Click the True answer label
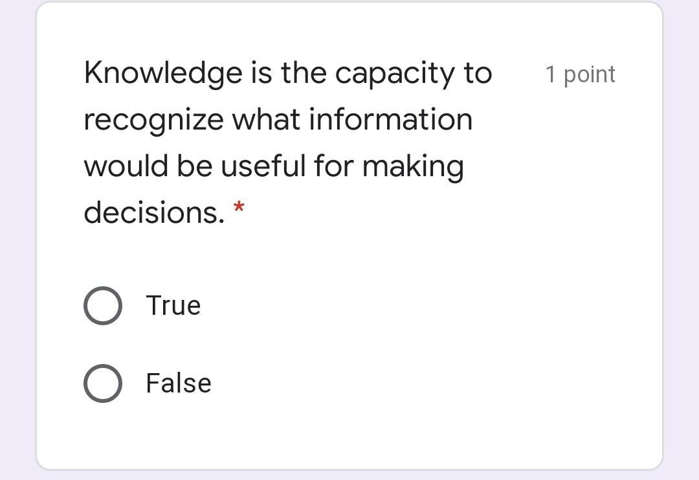Screen dimensions: 699x480 [173, 305]
